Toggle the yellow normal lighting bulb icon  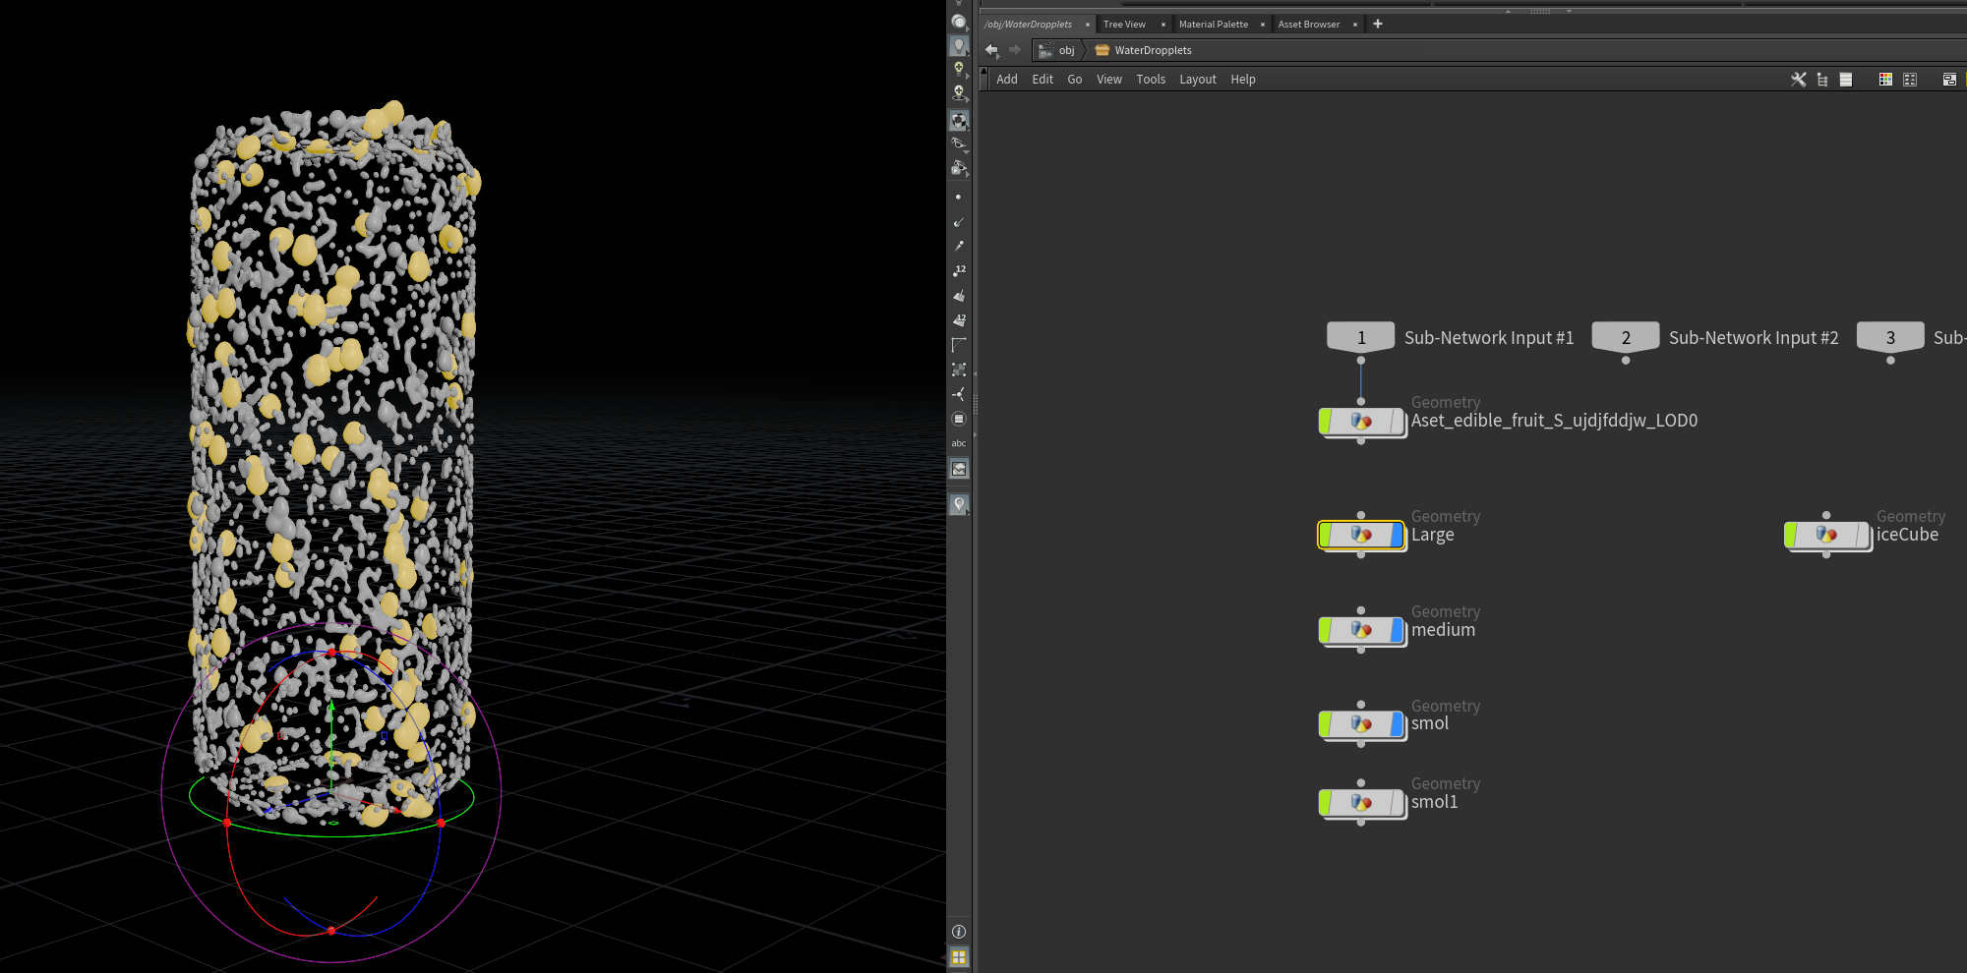959,69
